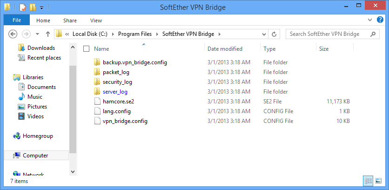Open the Documents library
The image size is (389, 190).
click(42, 87)
